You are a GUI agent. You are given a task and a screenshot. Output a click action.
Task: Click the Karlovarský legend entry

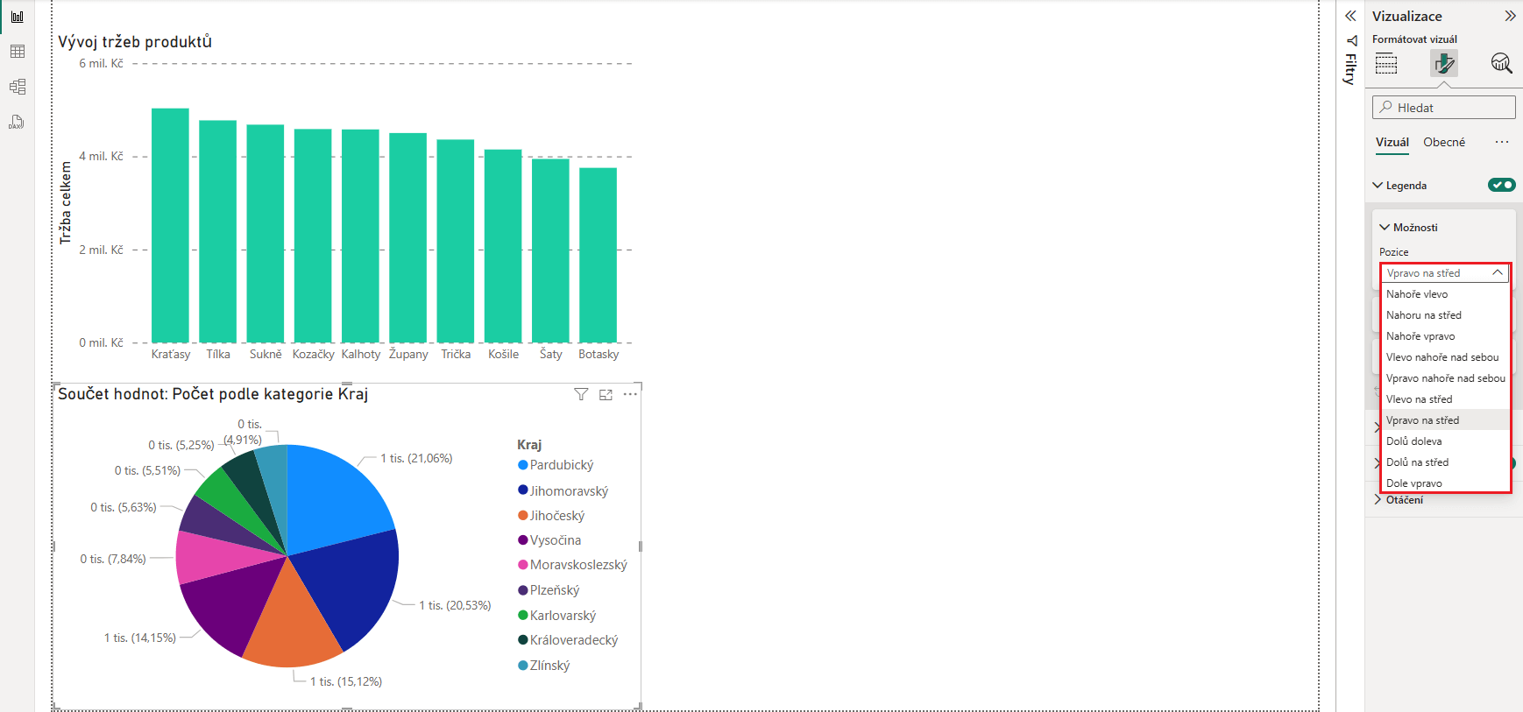click(x=556, y=616)
